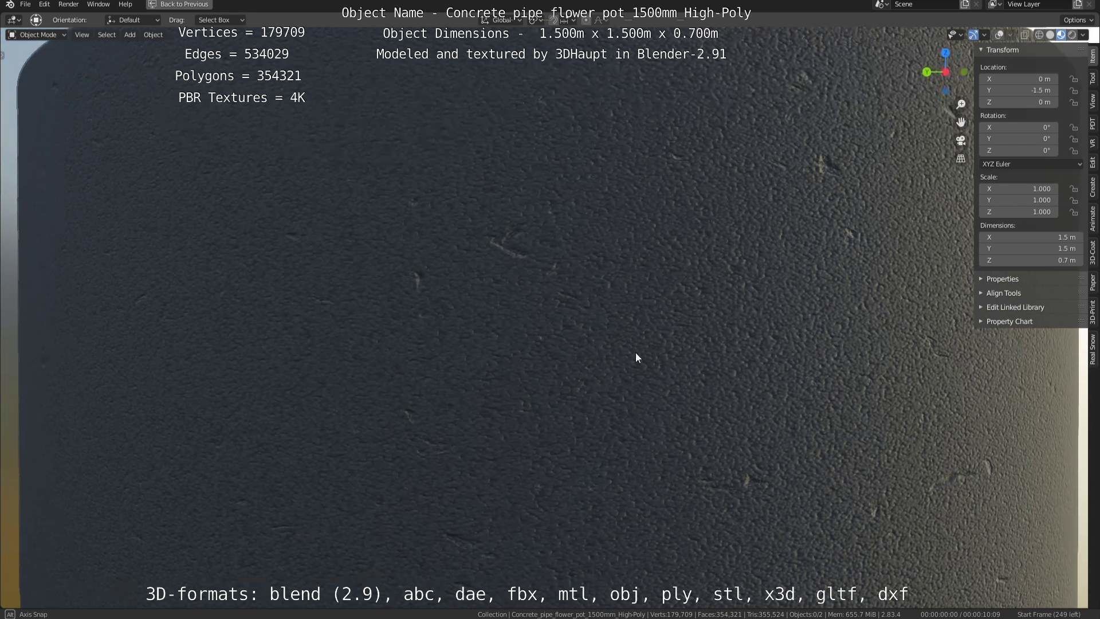Switch perspective/orthographic with grid icon

pos(961,159)
